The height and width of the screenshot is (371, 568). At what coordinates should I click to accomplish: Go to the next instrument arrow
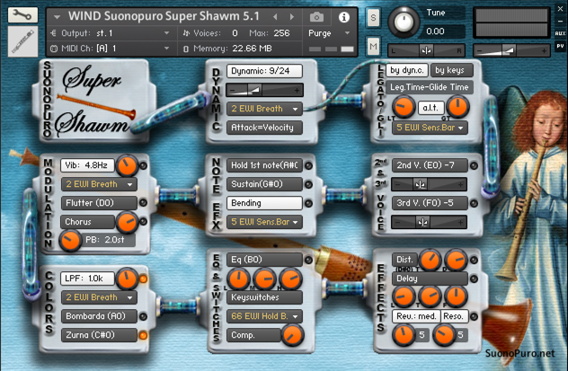click(292, 17)
